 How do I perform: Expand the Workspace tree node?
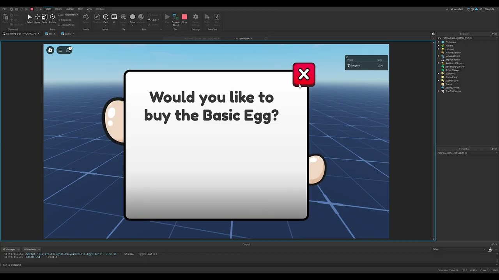(439, 42)
